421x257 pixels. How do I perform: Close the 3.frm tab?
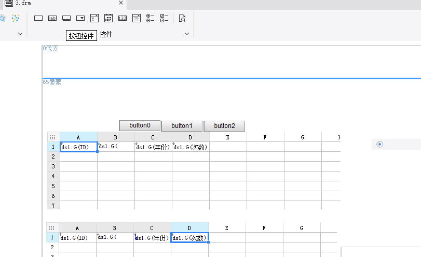coord(121,3)
